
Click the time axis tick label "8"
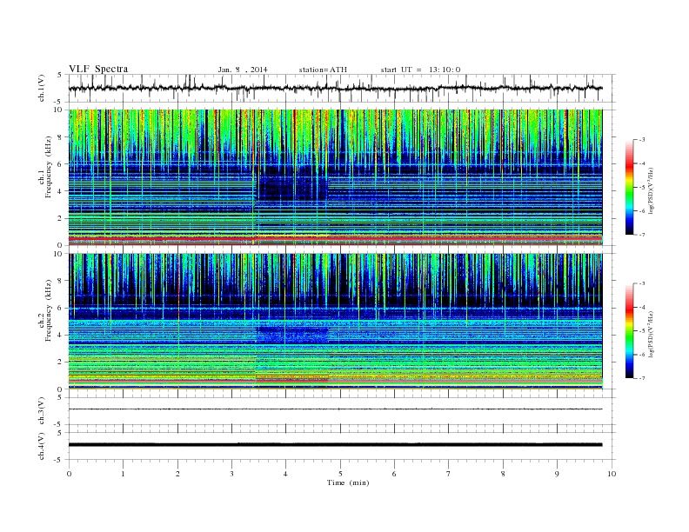503,474
